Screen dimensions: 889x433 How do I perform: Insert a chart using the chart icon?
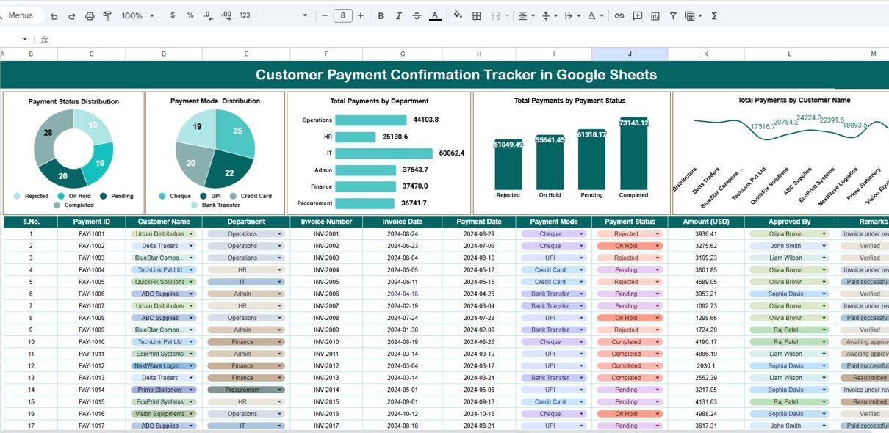[x=655, y=15]
